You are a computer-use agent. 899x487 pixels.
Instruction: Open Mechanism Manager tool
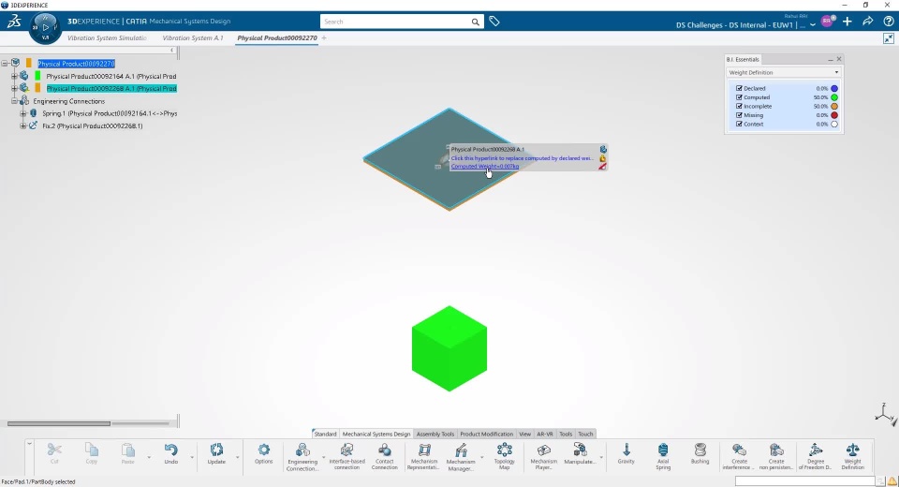coord(461,457)
